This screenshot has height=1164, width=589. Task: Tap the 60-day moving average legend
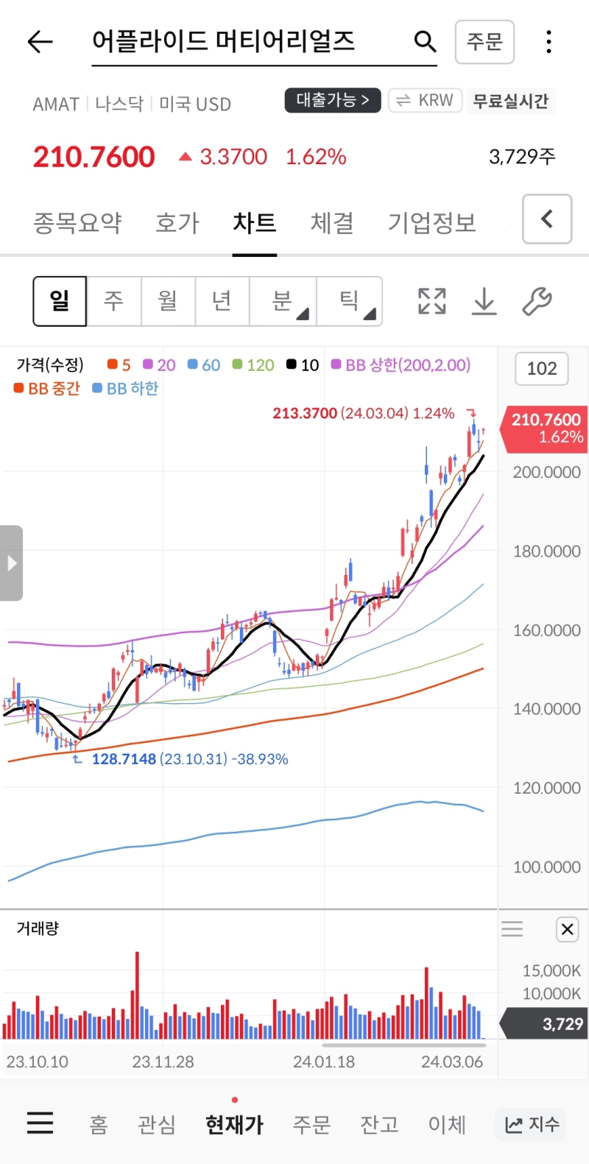pyautogui.click(x=204, y=365)
